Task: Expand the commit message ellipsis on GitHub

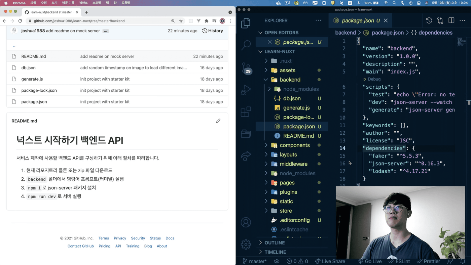Action: 106,31
